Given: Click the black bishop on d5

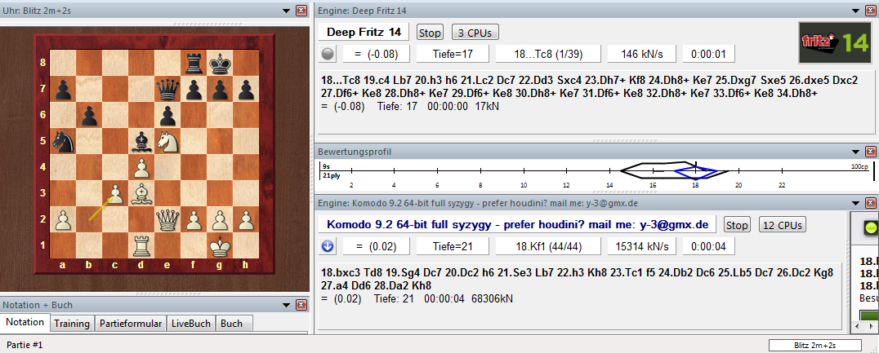Looking at the screenshot, I should 142,142.
